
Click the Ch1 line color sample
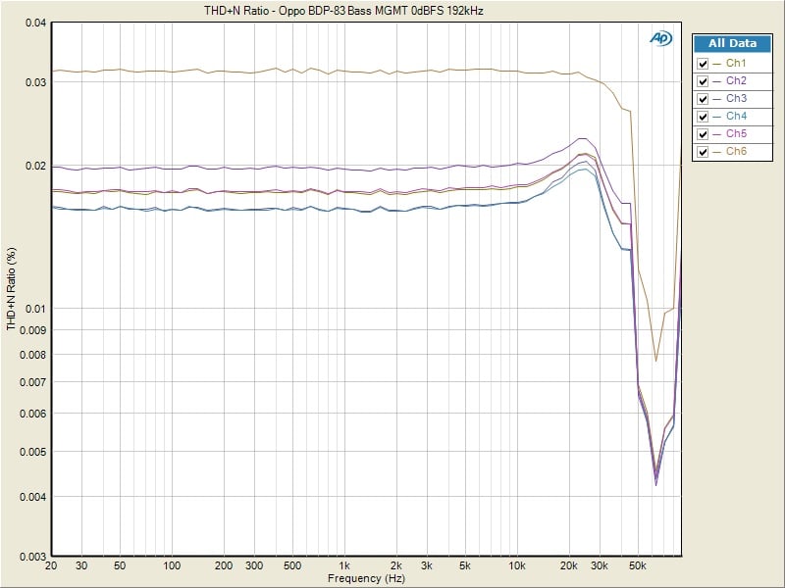717,63
